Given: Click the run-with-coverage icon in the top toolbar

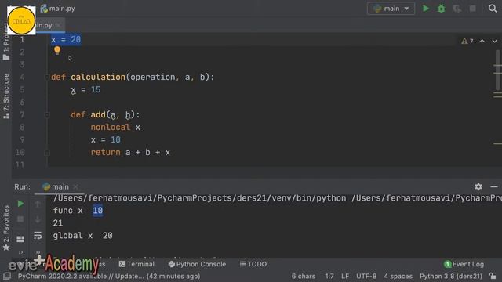Looking at the screenshot, I should pyautogui.click(x=457, y=9).
